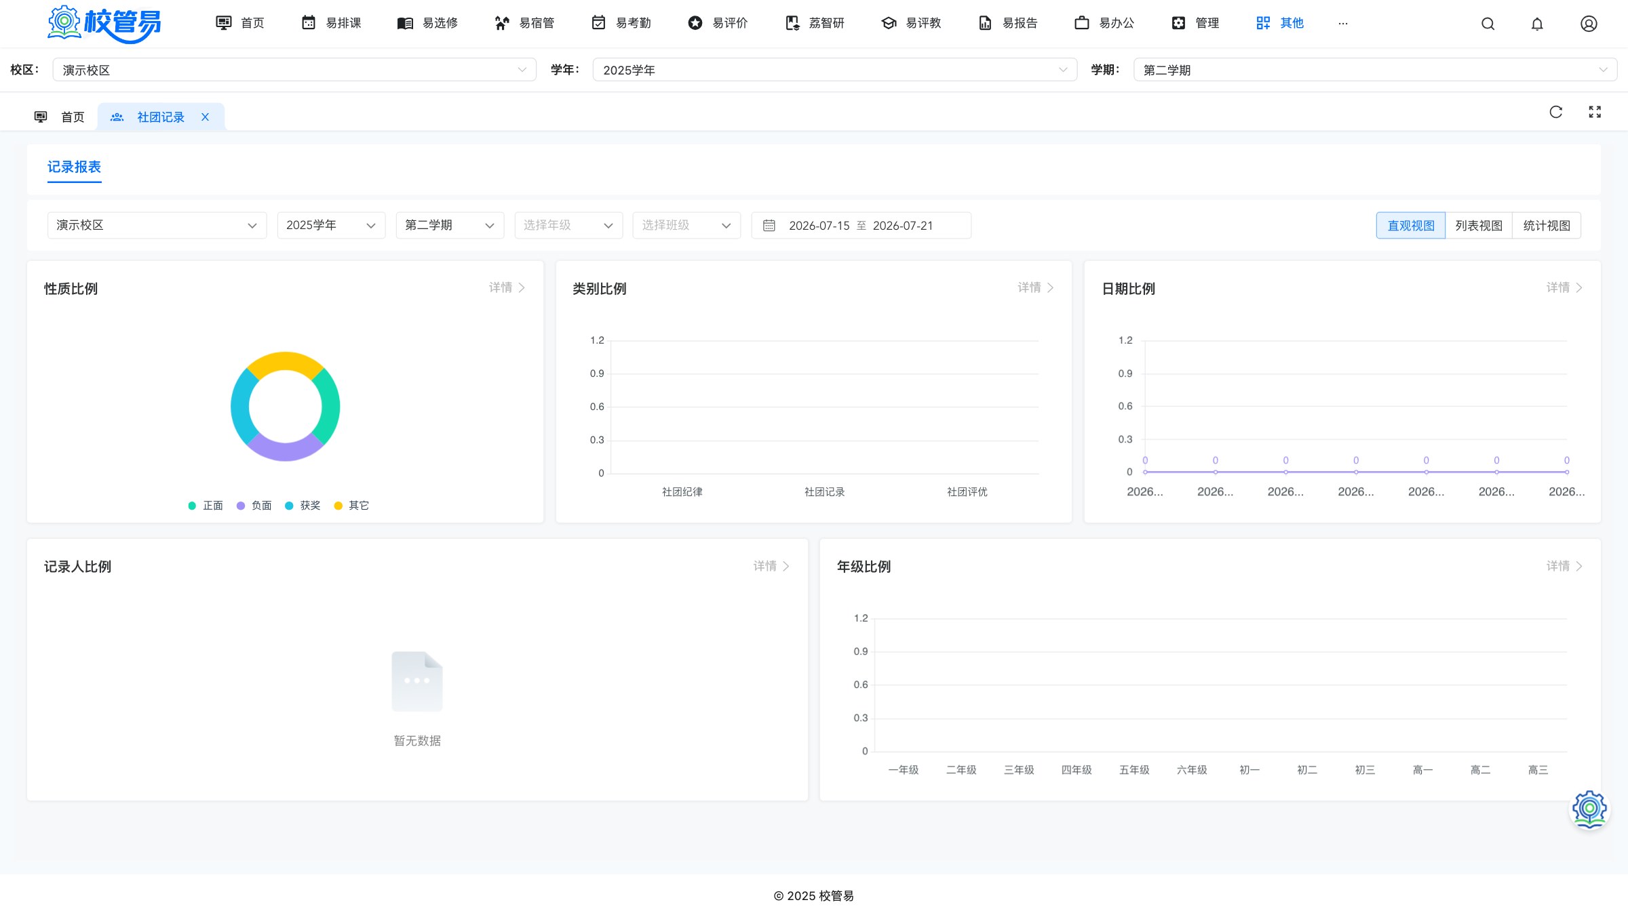Enter fullscreen with the expand icon
Image resolution: width=1628 pixels, height=915 pixels.
click(1595, 112)
